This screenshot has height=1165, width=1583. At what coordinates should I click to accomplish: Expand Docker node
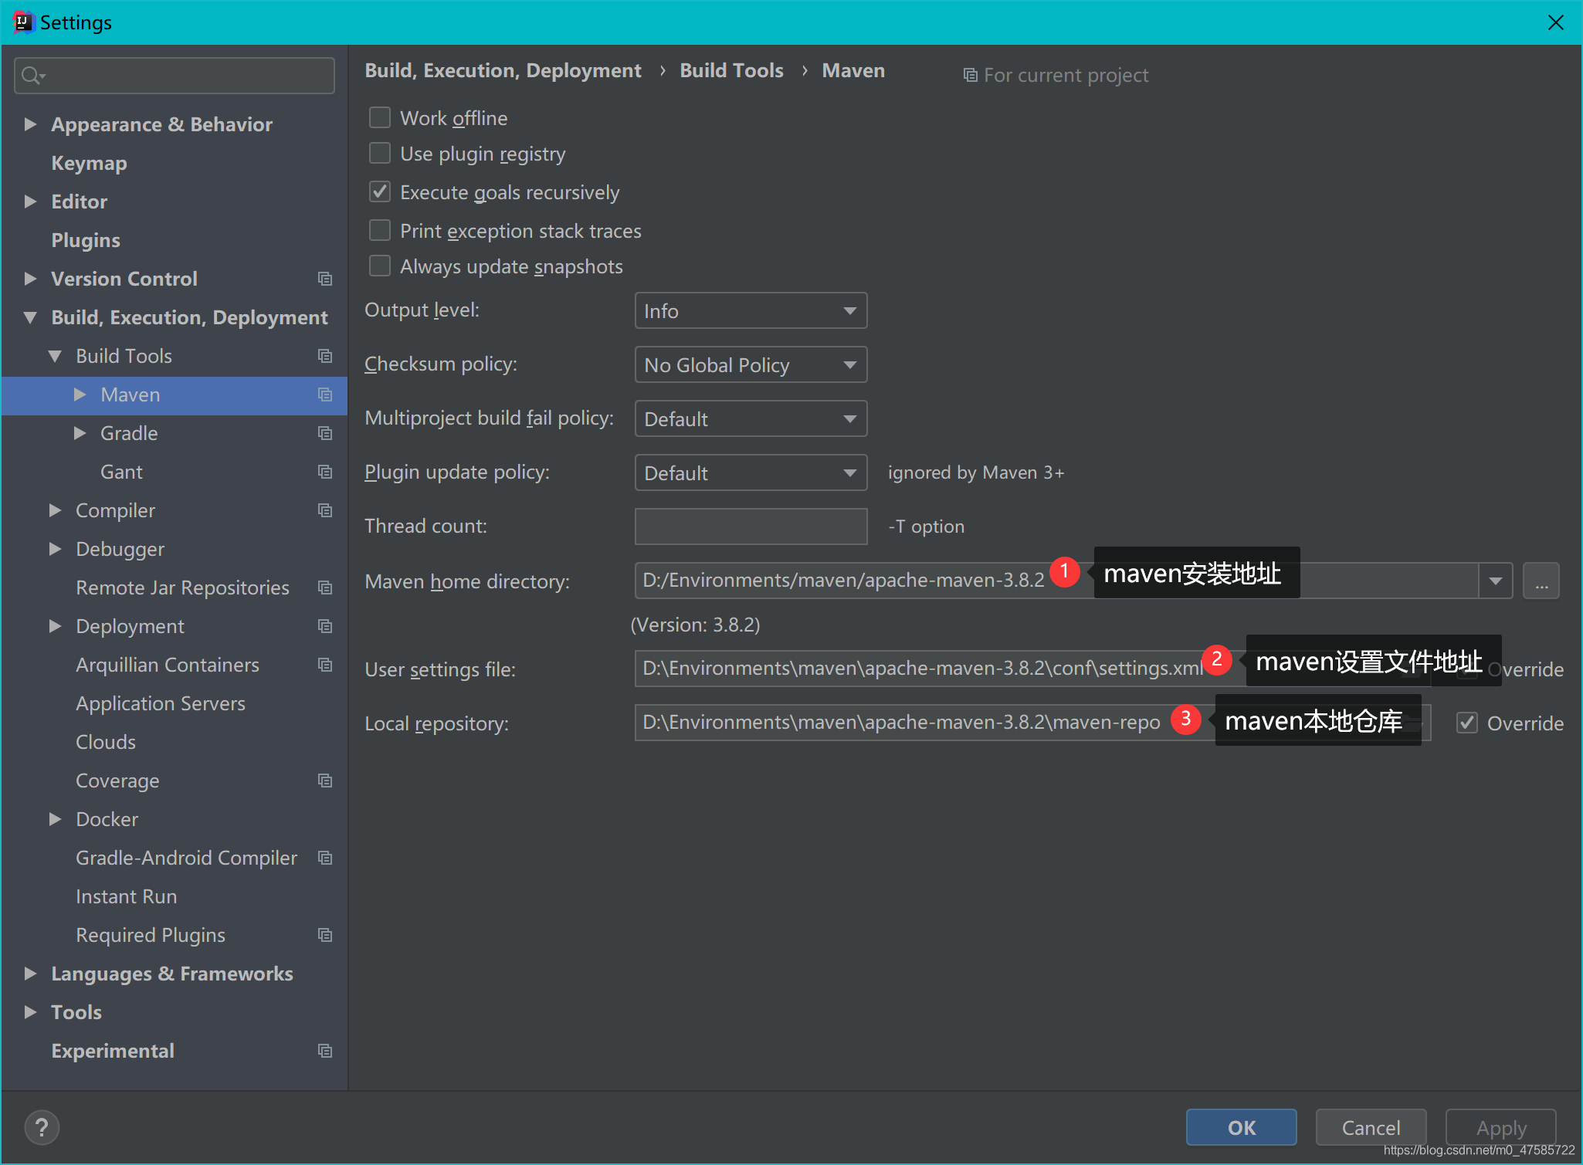point(55,819)
